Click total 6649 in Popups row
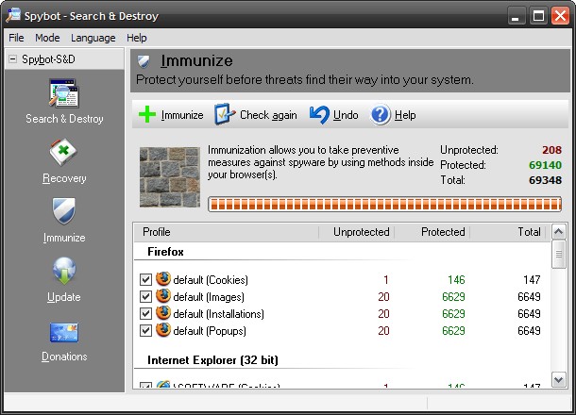 point(529,331)
